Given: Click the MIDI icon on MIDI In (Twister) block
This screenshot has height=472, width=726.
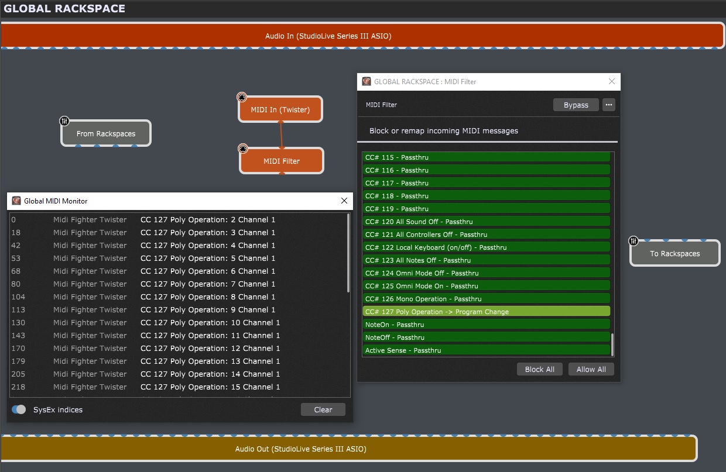Looking at the screenshot, I should [x=241, y=97].
